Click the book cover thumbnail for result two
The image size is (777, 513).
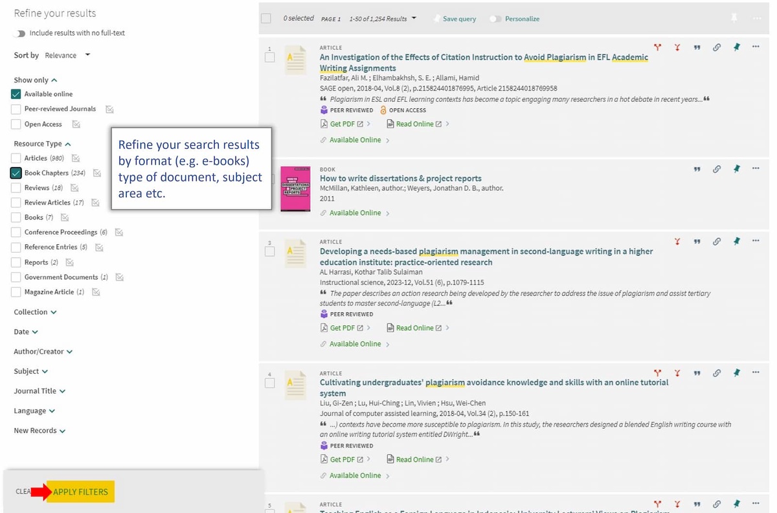click(295, 188)
